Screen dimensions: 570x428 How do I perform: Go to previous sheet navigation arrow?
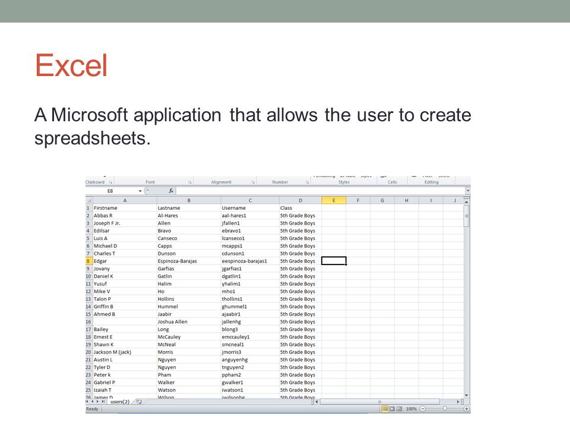pyautogui.click(x=93, y=401)
